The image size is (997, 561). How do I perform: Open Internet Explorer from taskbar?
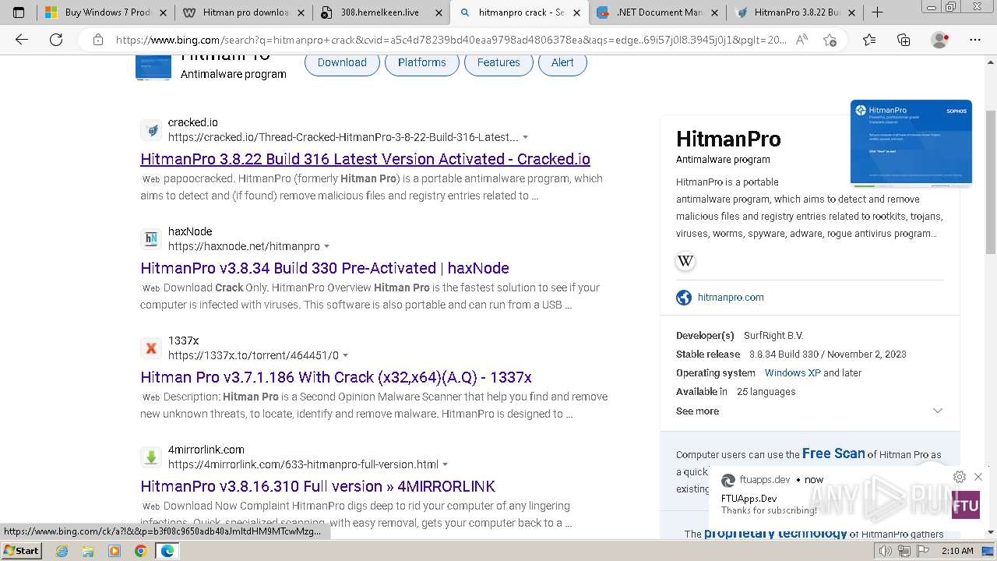(62, 551)
